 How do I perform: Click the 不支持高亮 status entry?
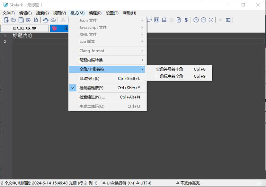pyautogui.click(x=188, y=183)
